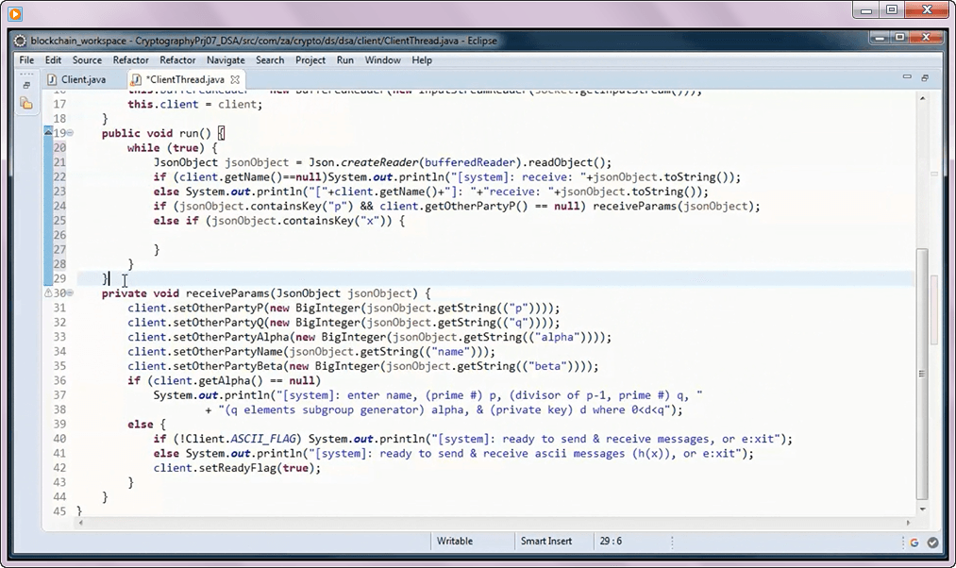956x568 pixels.
Task: Click the 29 : 6 cursor position indicator
Action: (x=612, y=542)
